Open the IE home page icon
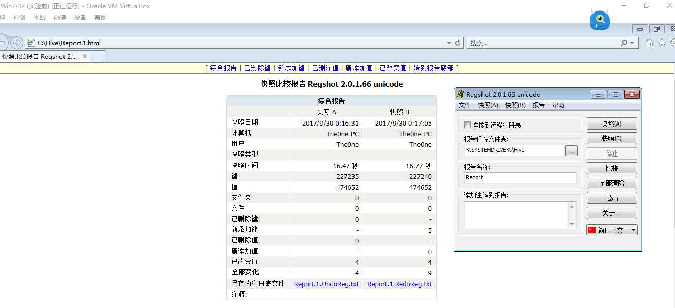This screenshot has width=675, height=308. (x=649, y=43)
